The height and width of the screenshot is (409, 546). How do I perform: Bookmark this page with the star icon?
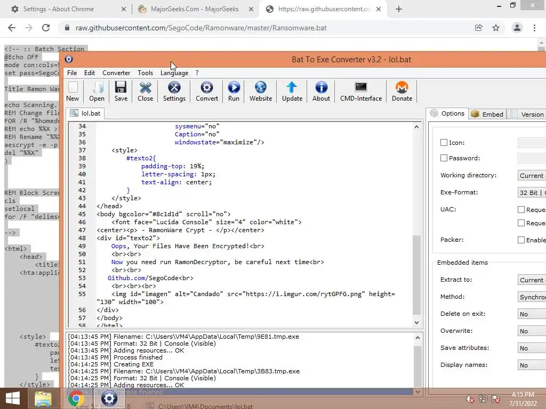click(x=496, y=28)
